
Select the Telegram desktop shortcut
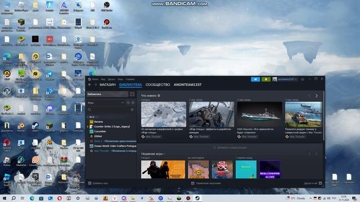[49, 75]
